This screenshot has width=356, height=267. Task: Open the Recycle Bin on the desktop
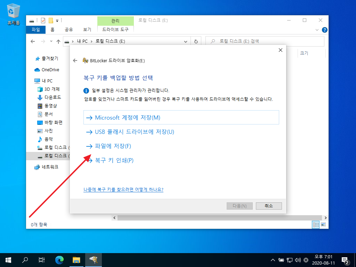pos(14,14)
